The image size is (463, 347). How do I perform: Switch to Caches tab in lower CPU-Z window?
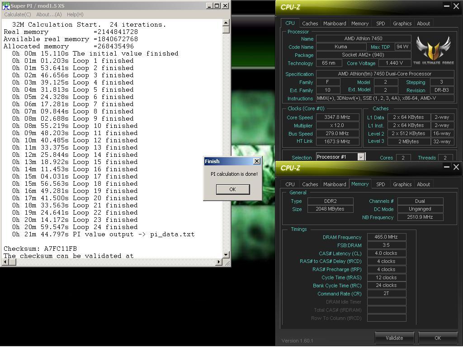click(x=310, y=184)
